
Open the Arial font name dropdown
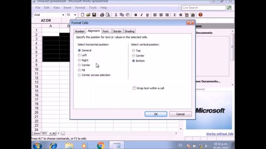point(63,15)
